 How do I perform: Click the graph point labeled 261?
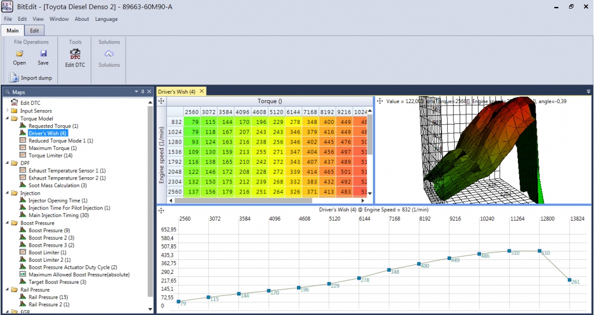coord(570,280)
